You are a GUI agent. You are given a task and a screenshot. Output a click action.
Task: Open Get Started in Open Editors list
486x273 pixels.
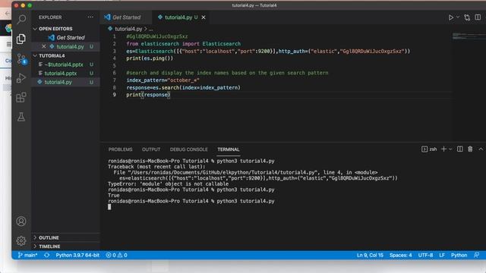click(x=71, y=37)
